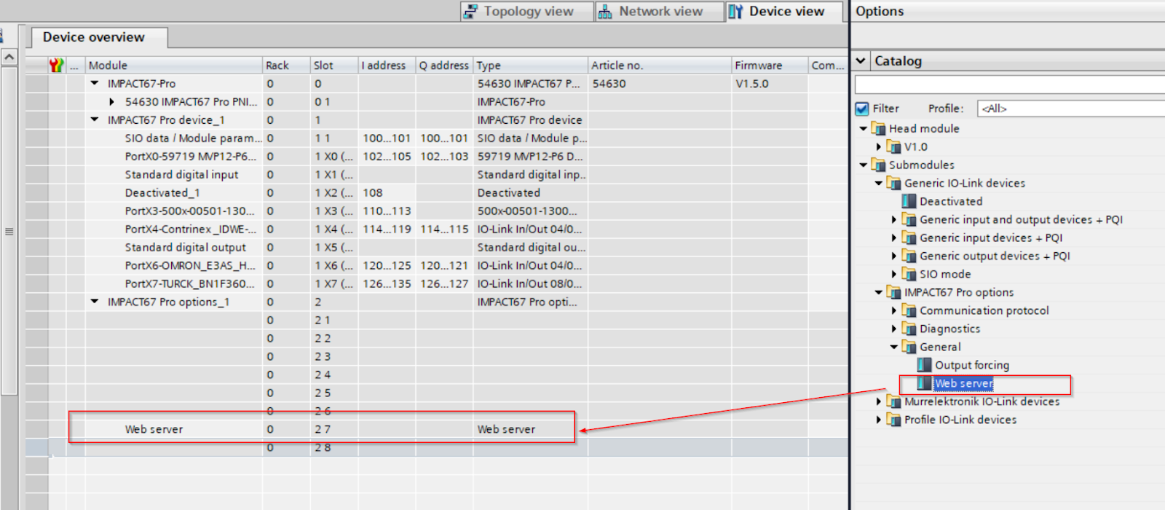This screenshot has height=510, width=1165.
Task: Collapse IMPACT67 Pro options catalog node
Action: pyautogui.click(x=879, y=293)
